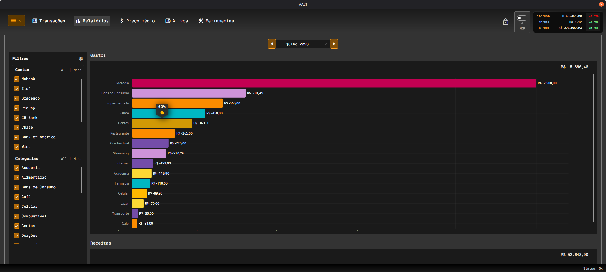Uncheck the Bens de Consumo category checkbox
Viewport: 606px width, 272px height.
pyautogui.click(x=17, y=187)
